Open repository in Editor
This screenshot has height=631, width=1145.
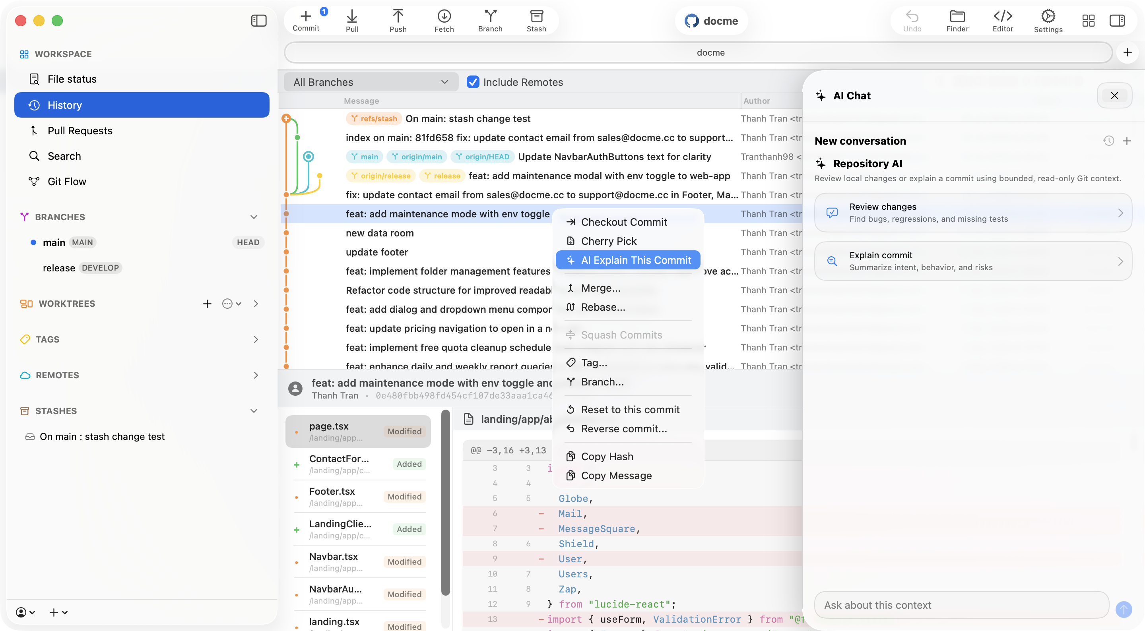[x=1003, y=20]
